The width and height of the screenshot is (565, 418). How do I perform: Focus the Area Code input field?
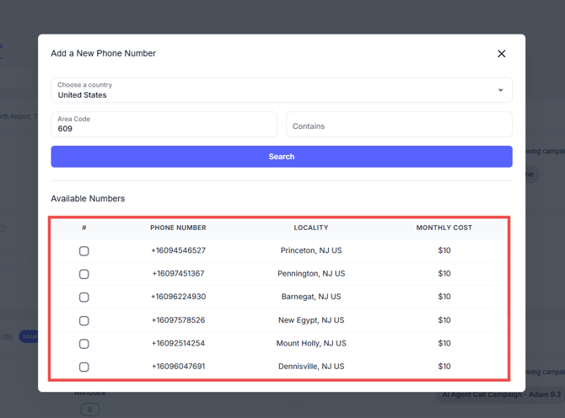click(x=164, y=125)
